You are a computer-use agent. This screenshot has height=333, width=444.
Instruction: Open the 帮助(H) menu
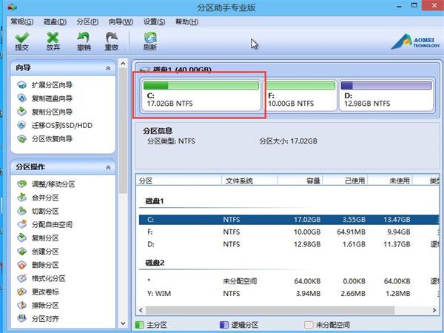(x=187, y=21)
